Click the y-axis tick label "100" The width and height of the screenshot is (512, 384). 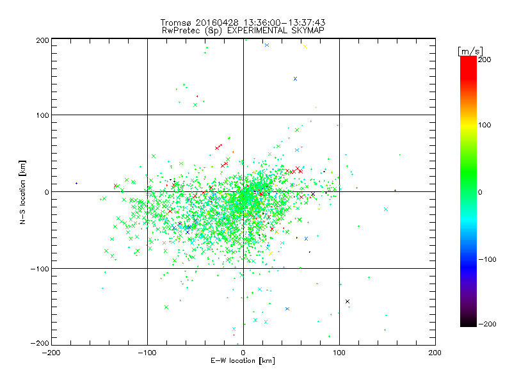click(42, 115)
